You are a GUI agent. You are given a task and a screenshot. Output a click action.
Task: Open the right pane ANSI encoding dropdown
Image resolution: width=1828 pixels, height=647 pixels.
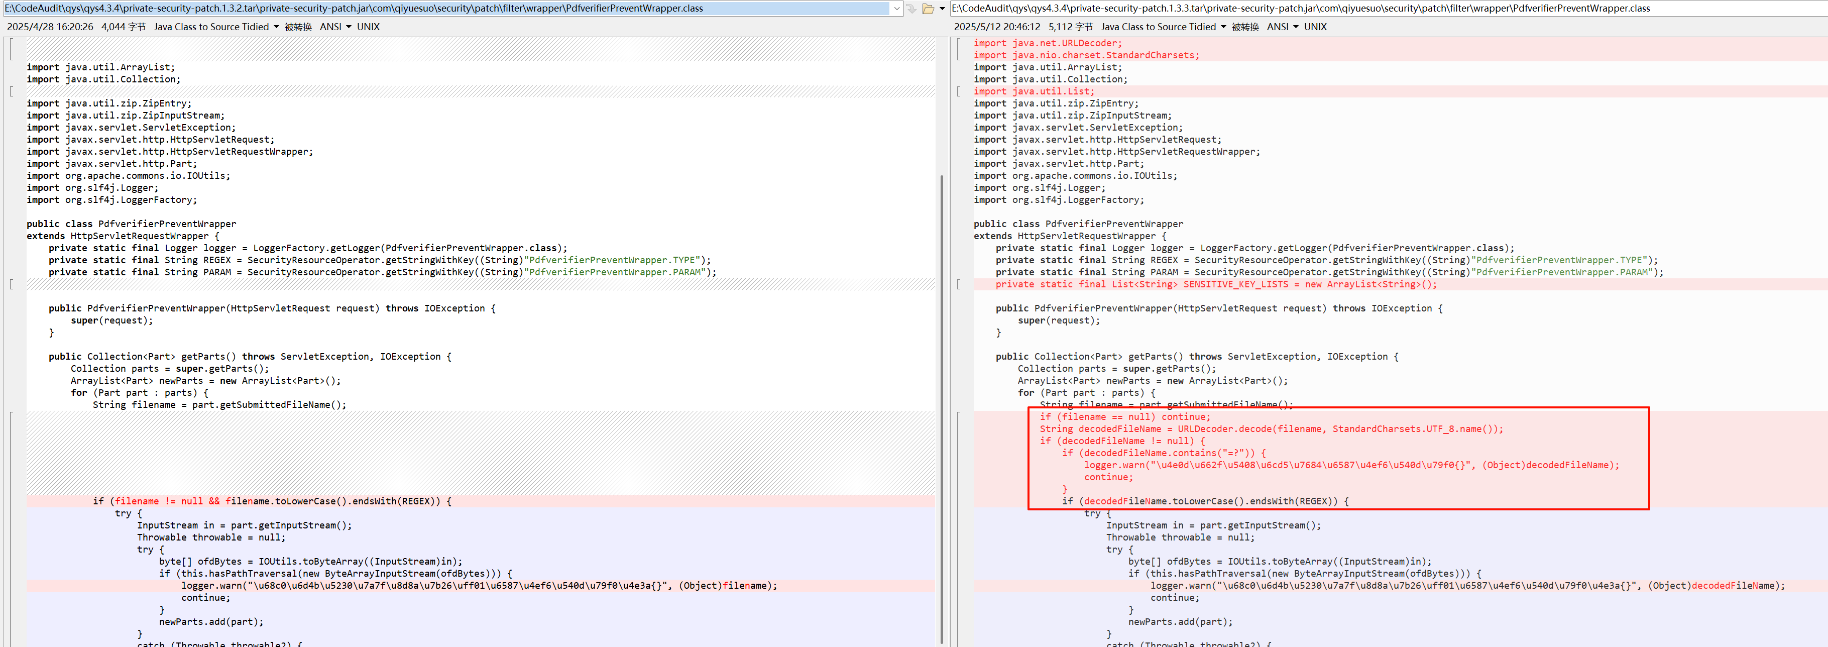pos(1296,27)
